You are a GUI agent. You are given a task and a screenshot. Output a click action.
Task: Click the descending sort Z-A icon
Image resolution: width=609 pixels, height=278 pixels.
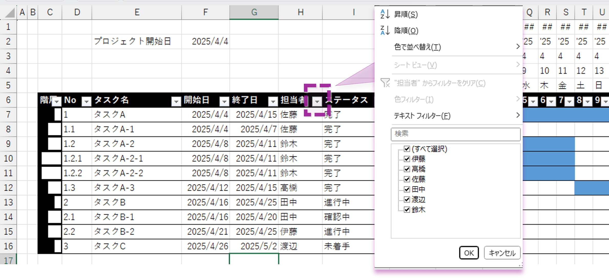click(x=385, y=30)
